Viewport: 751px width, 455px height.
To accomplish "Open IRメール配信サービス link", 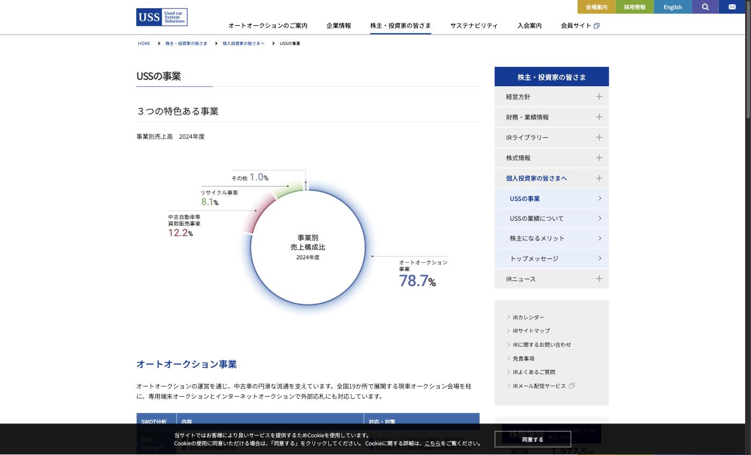I will click(539, 386).
